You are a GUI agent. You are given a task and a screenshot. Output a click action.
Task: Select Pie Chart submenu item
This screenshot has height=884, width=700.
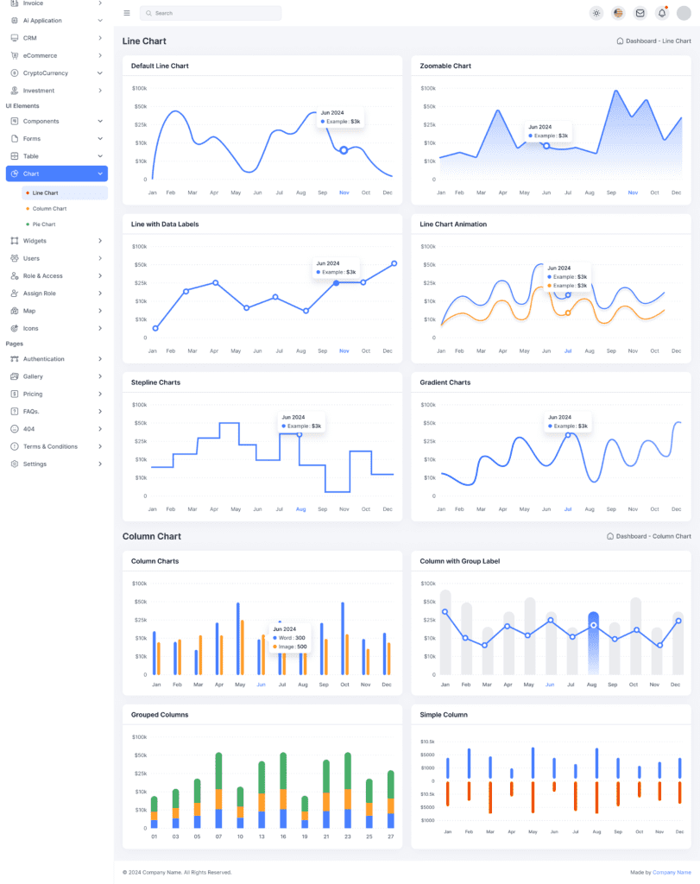click(43, 224)
